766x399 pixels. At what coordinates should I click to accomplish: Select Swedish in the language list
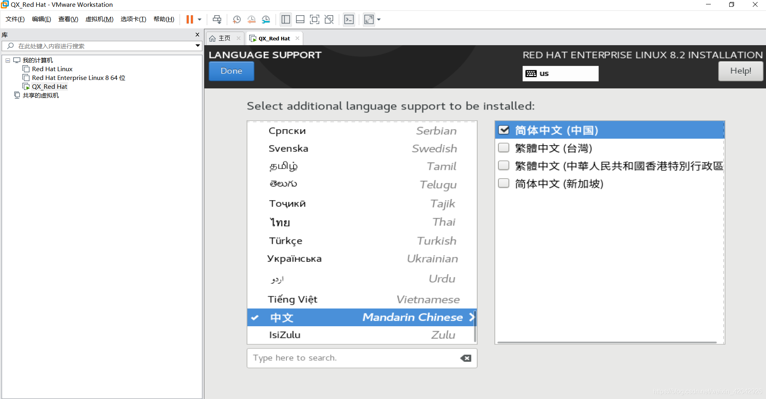point(362,149)
